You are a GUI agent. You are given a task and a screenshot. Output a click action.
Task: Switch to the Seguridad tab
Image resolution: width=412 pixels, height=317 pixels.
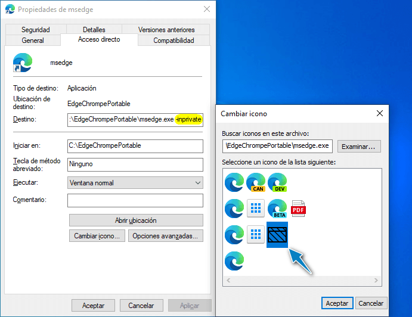pyautogui.click(x=36, y=29)
